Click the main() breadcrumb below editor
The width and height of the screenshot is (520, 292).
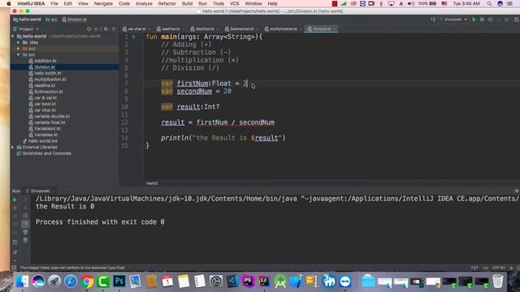click(152, 183)
